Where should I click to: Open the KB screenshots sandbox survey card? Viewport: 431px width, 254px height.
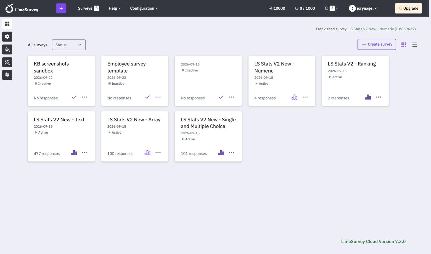61,81
